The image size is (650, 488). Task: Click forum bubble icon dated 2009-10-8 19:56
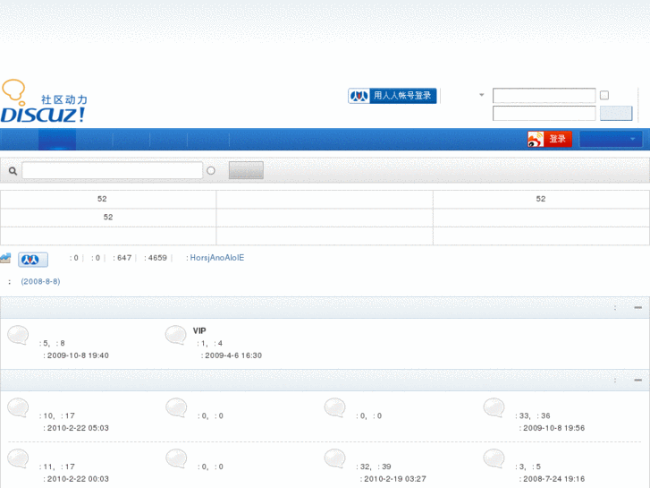[x=494, y=407]
